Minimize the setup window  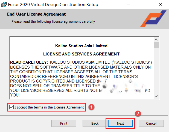[x=129, y=4]
